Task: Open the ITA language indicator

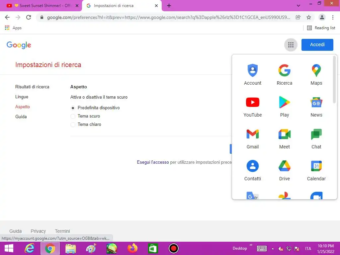Action: coord(308,249)
